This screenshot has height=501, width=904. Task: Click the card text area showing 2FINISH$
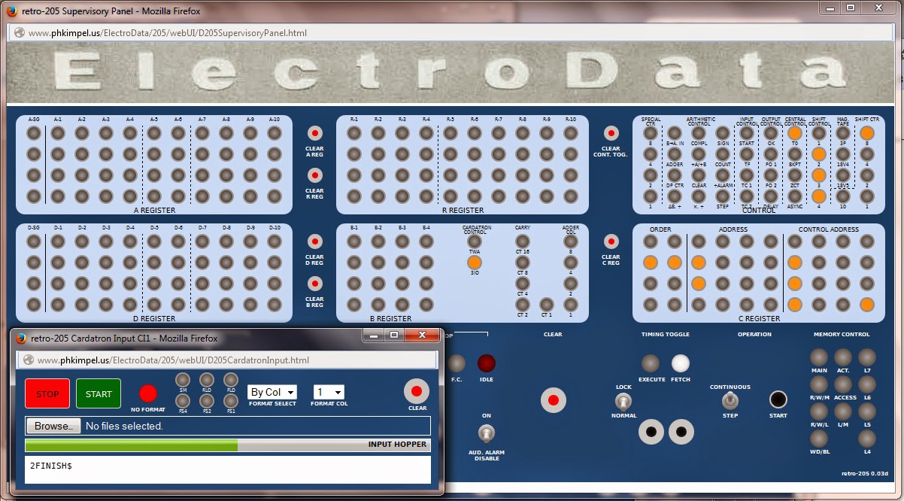(x=228, y=469)
